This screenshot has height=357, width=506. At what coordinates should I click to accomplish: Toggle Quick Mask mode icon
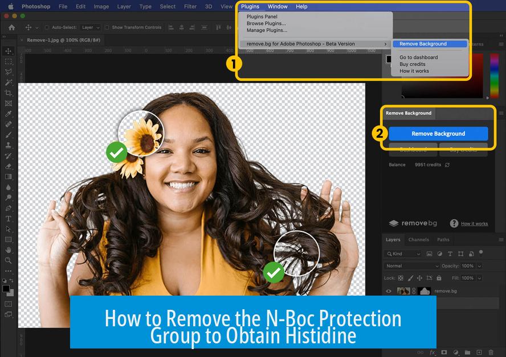tap(9, 304)
